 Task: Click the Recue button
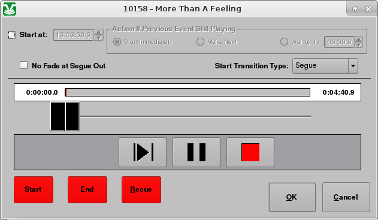[141, 189]
